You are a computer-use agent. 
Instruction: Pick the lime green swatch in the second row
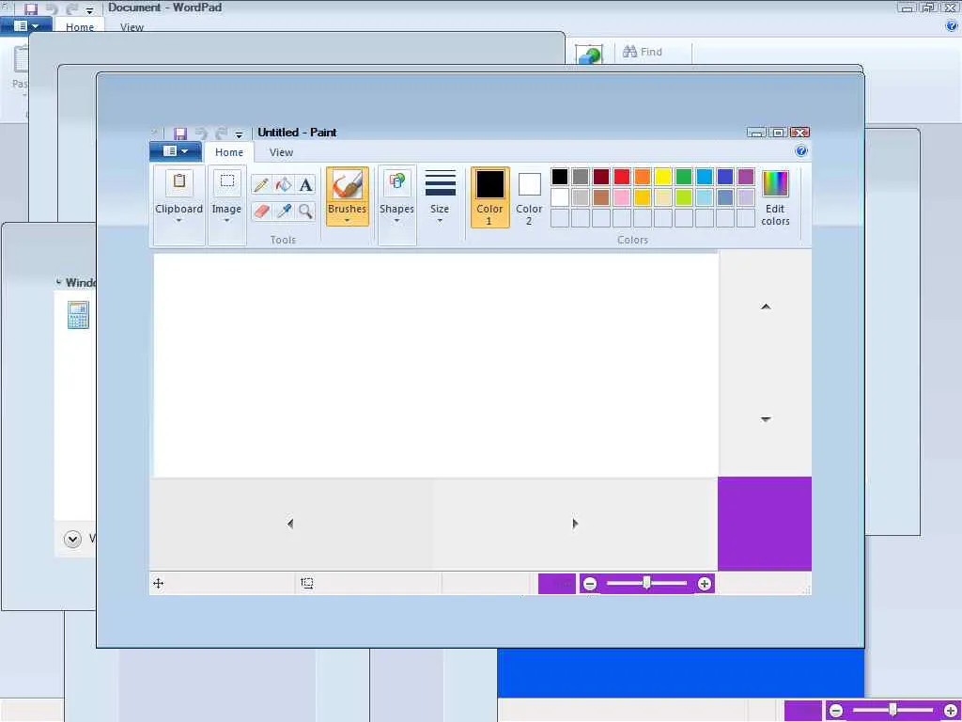(x=684, y=197)
